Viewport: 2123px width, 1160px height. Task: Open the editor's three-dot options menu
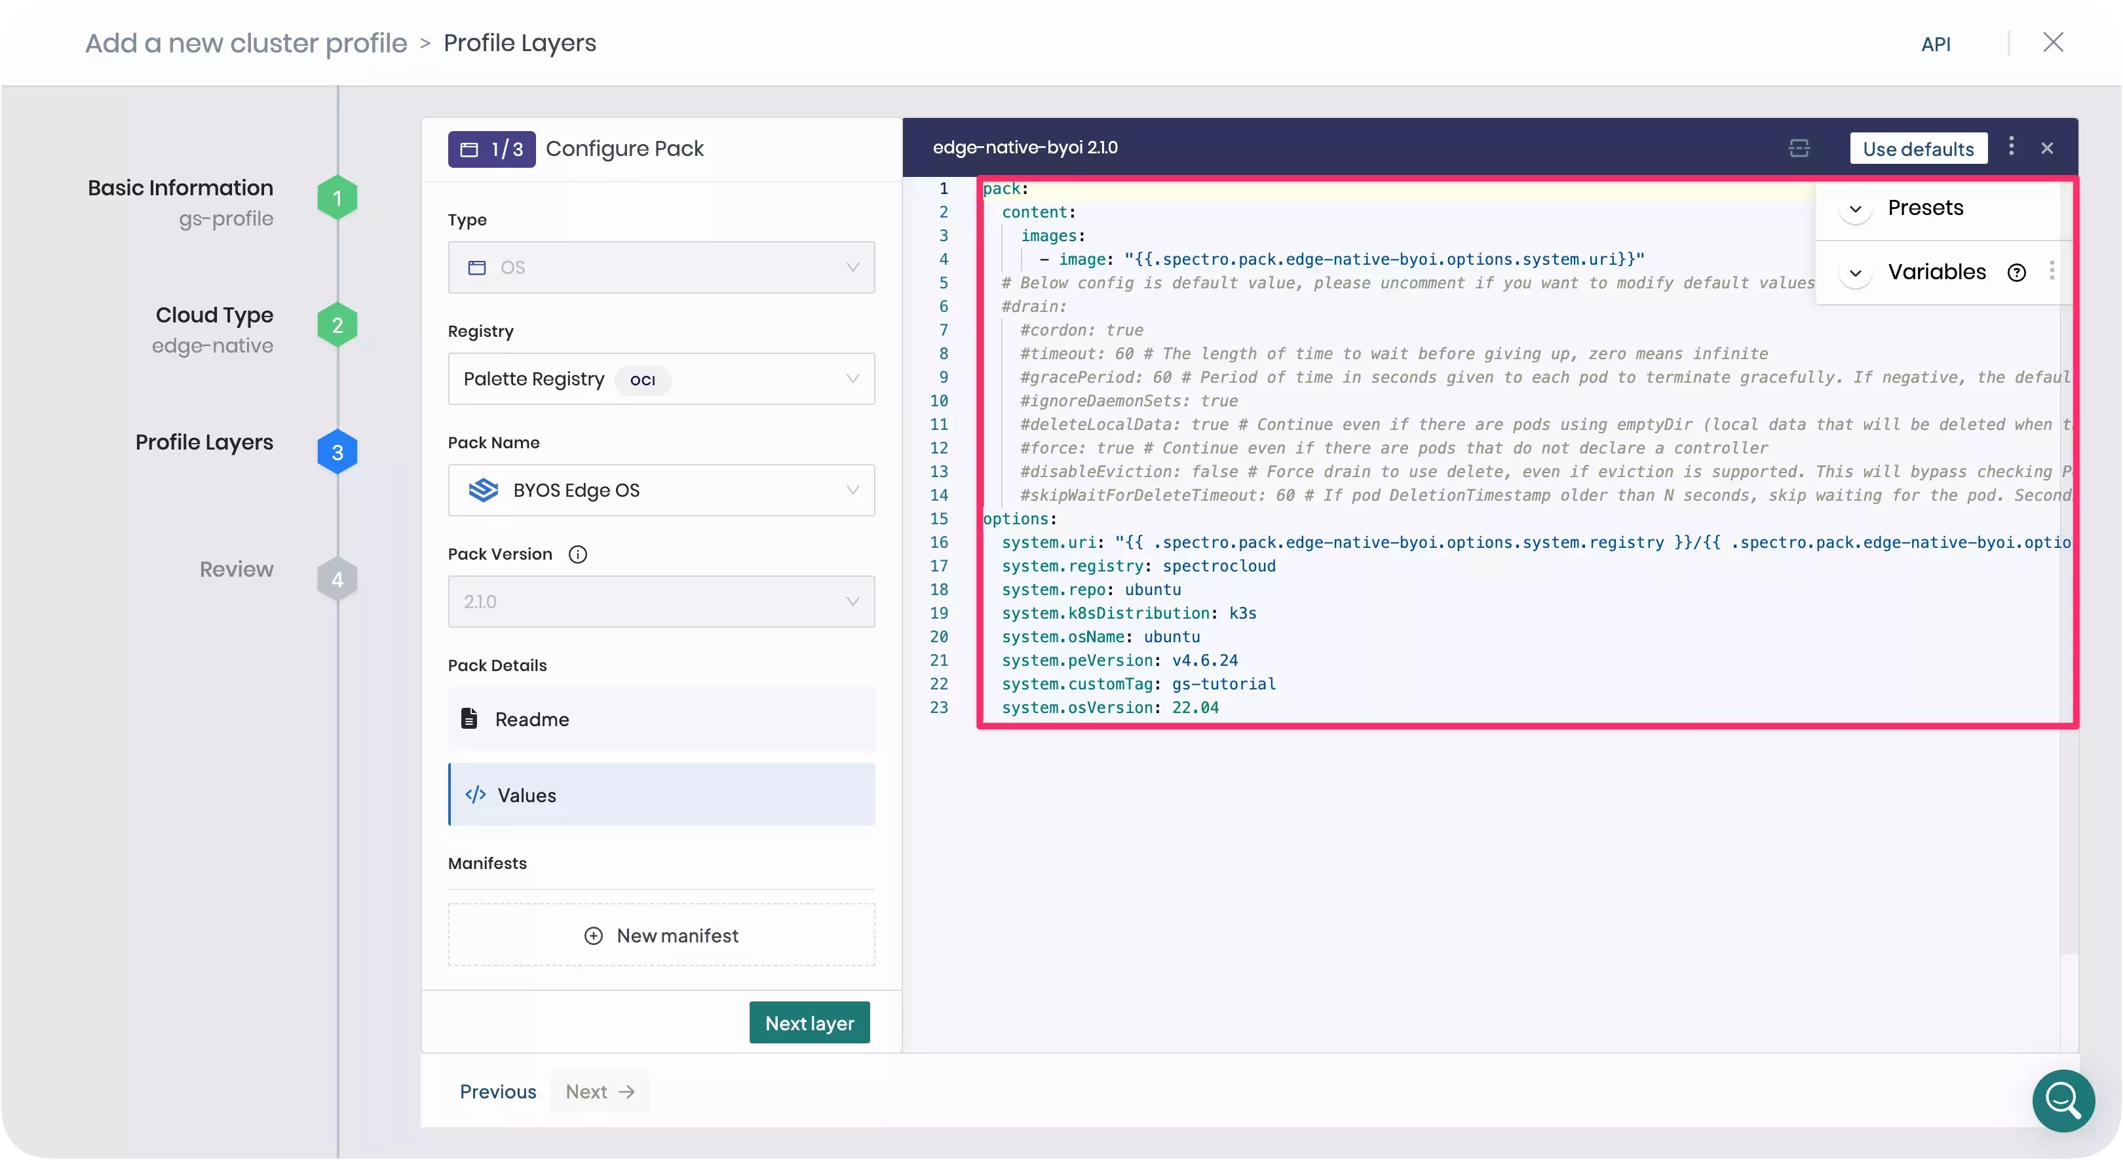[x=2012, y=147]
